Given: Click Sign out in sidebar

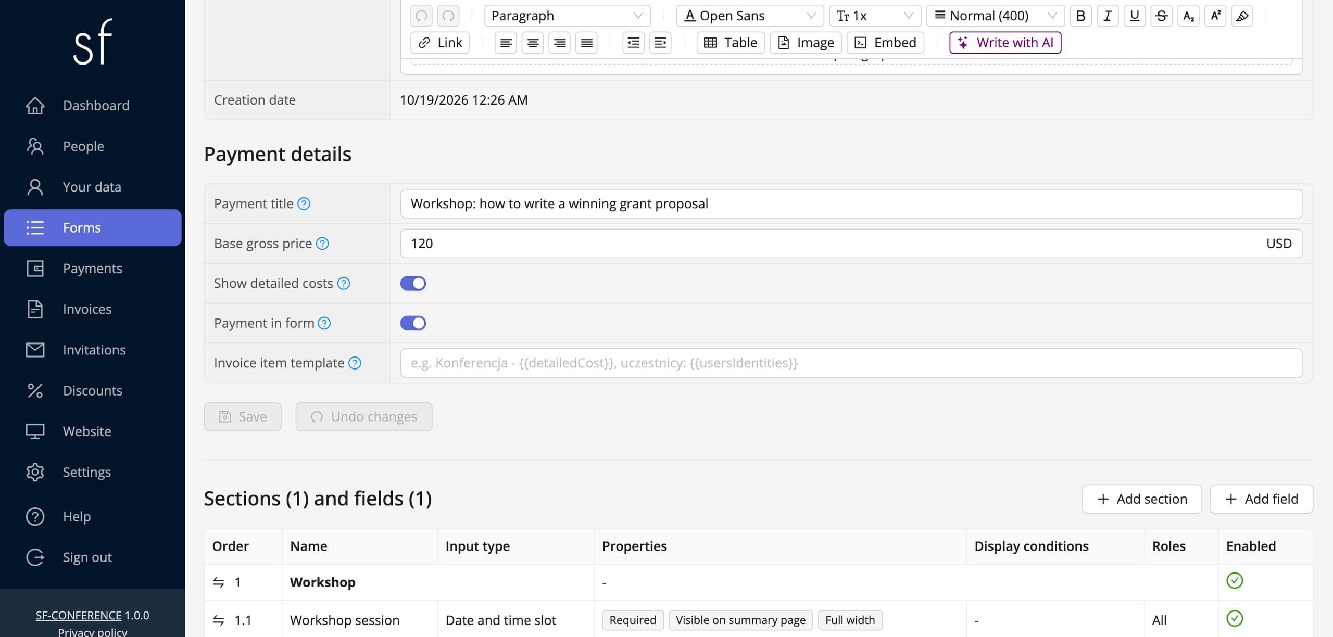Looking at the screenshot, I should point(93,557).
